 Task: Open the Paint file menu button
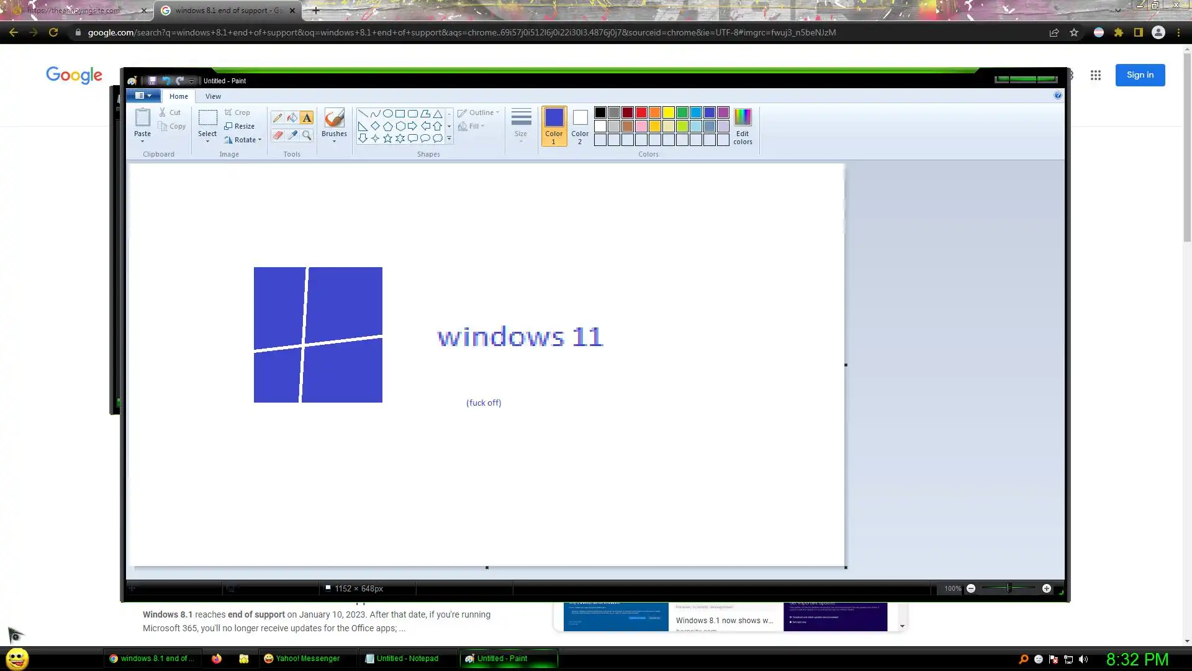(x=143, y=96)
